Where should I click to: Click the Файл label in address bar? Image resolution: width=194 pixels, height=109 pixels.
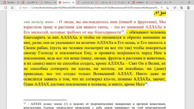(25, 8)
